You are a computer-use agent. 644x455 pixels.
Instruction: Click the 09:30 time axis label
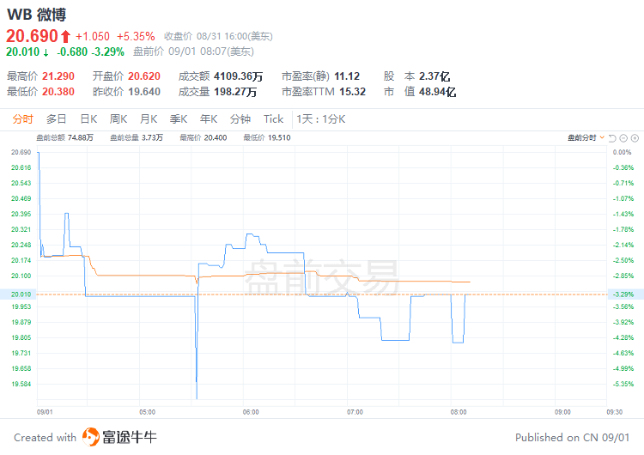point(615,412)
